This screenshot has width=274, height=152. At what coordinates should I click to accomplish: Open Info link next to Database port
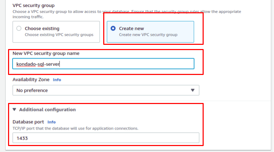(x=51, y=122)
